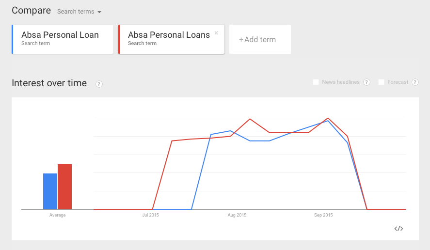This screenshot has width=430, height=250.
Task: Click the Add term button
Action: 260,39
